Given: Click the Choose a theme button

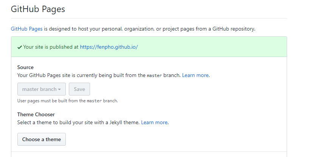Looking at the screenshot, I should (x=42, y=139).
